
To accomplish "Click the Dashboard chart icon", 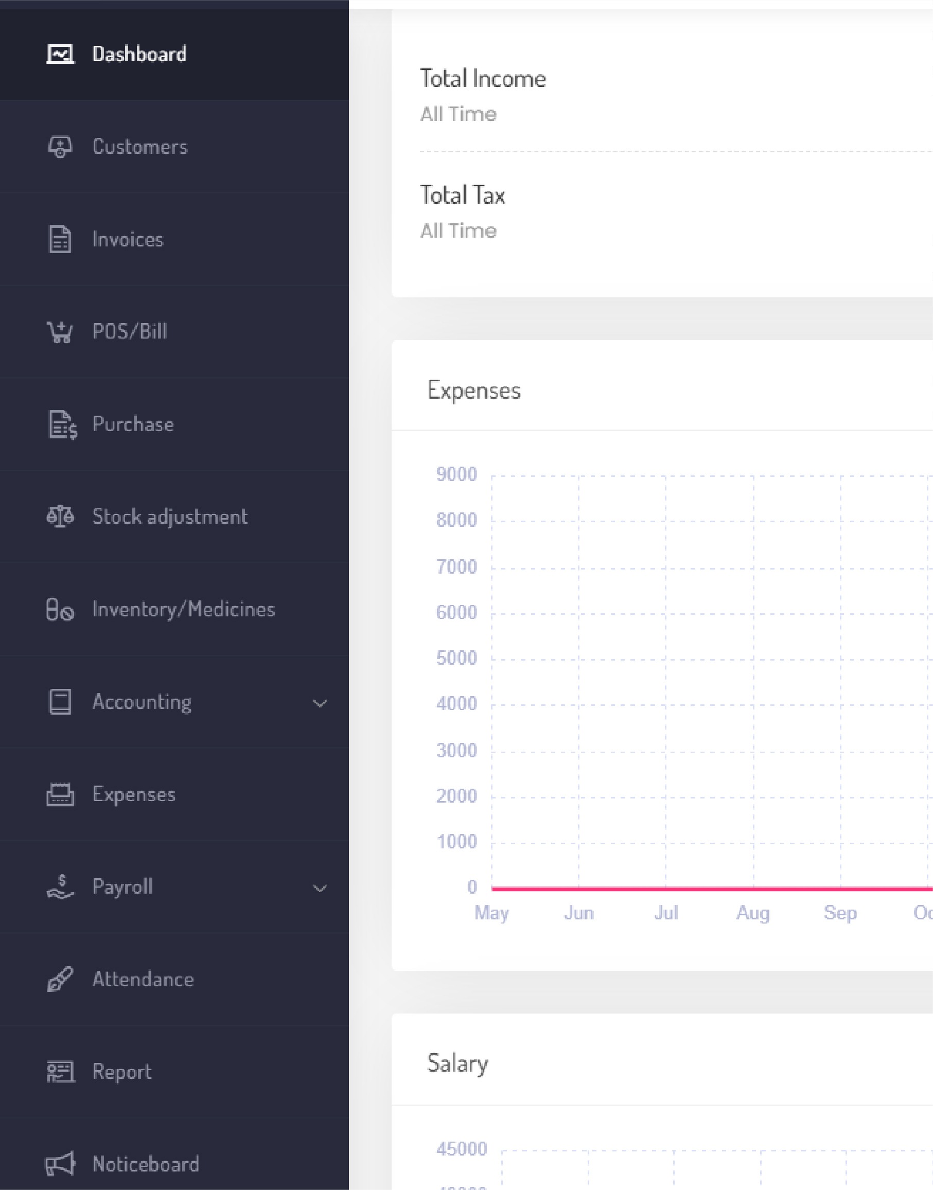I will coord(60,54).
